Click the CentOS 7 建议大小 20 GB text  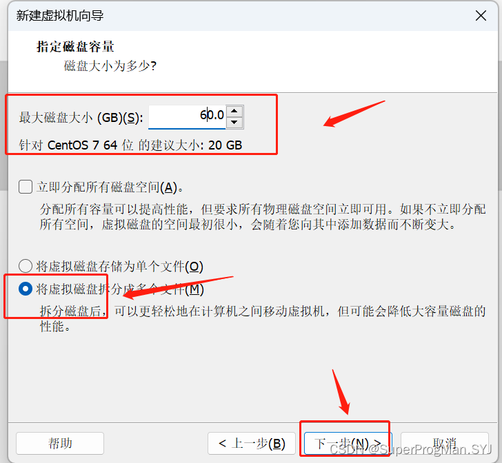click(130, 145)
